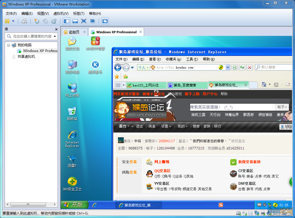Select the 酷狗音乐 desktop icon

(95, 67)
